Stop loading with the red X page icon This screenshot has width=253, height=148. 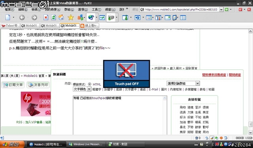pos(46,17)
